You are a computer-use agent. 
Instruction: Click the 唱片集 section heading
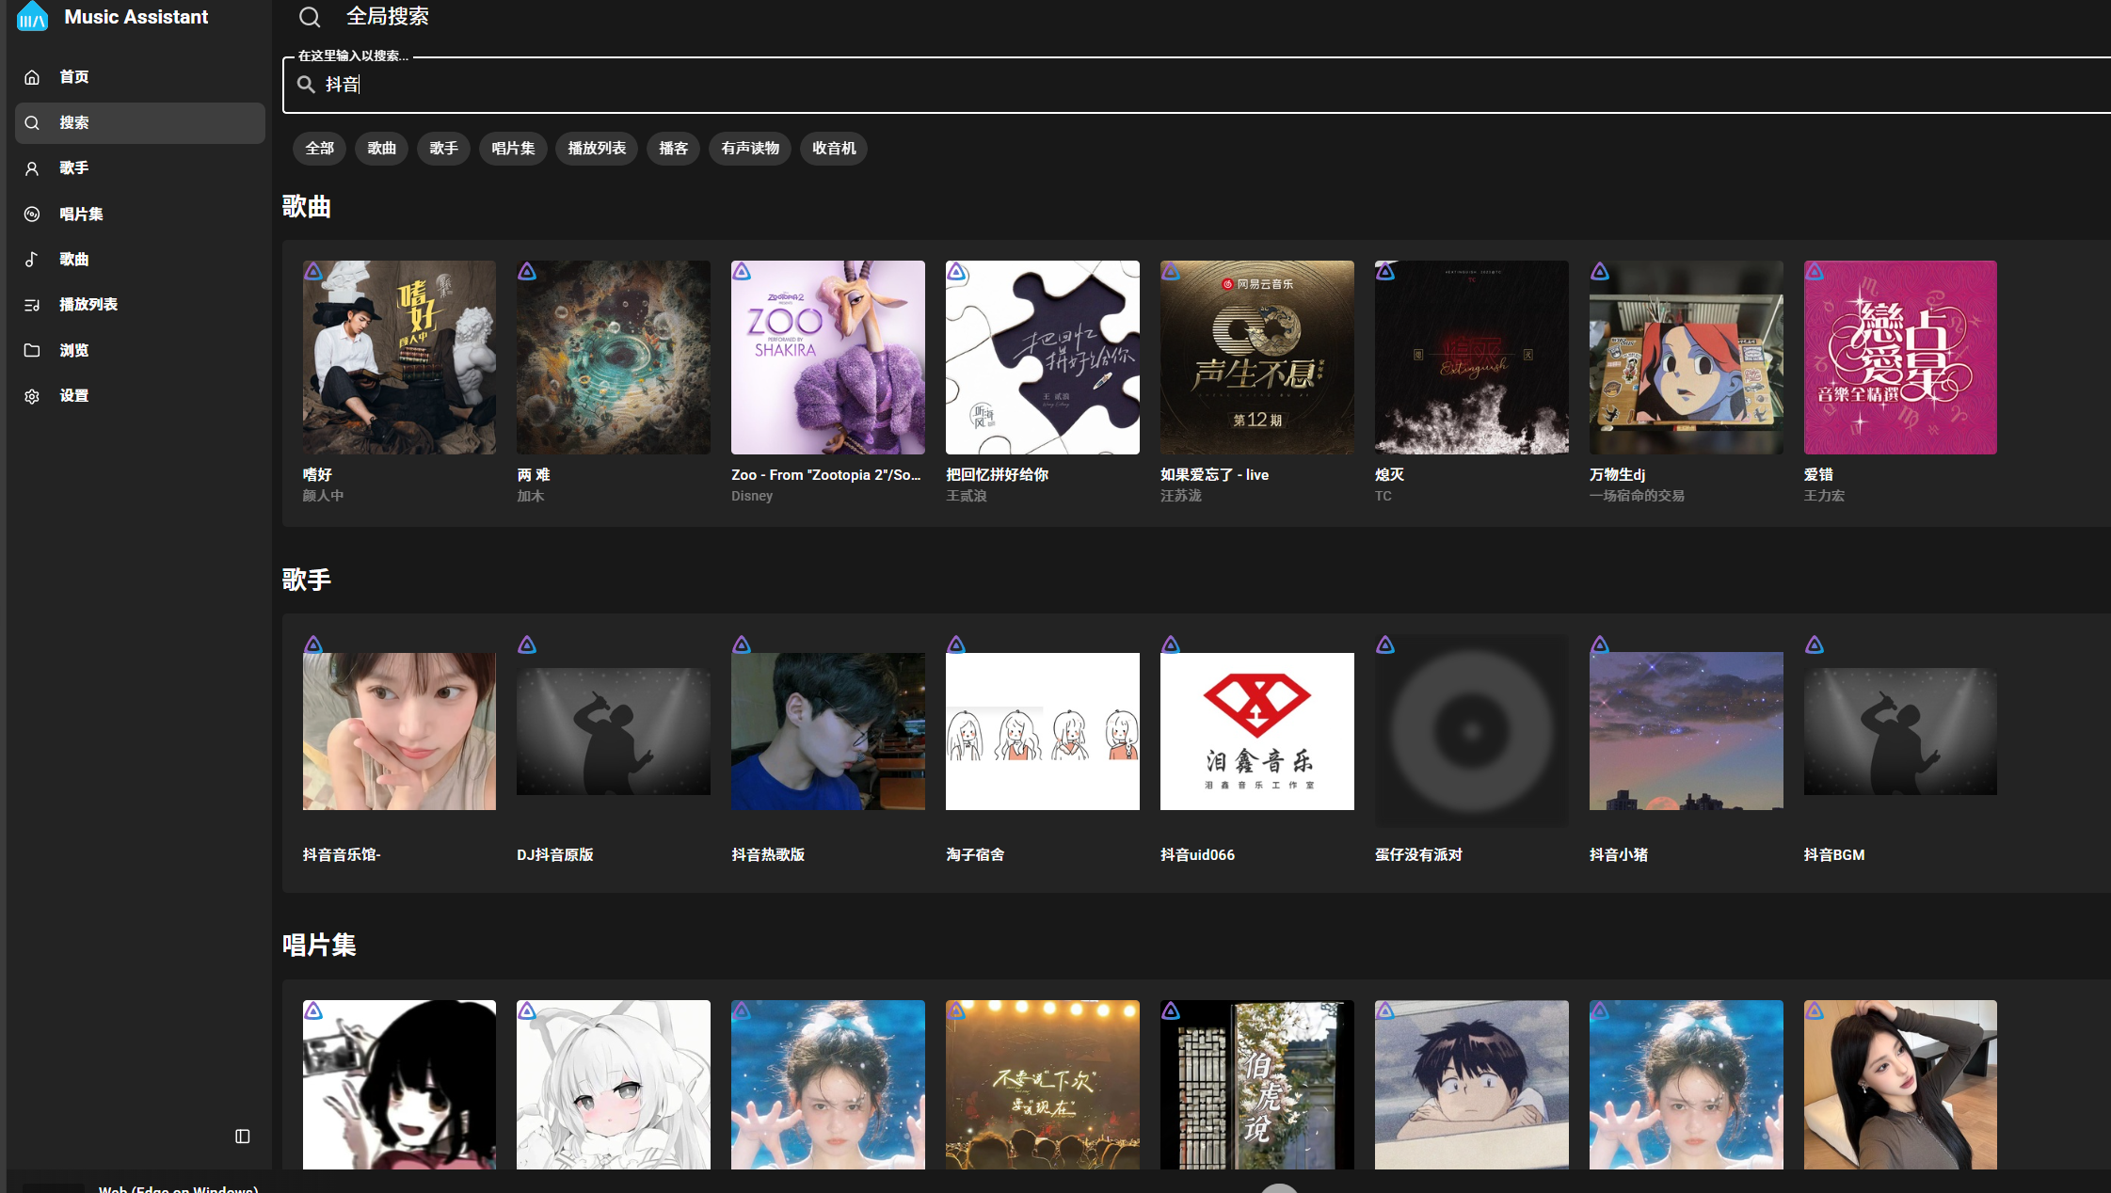coord(319,945)
